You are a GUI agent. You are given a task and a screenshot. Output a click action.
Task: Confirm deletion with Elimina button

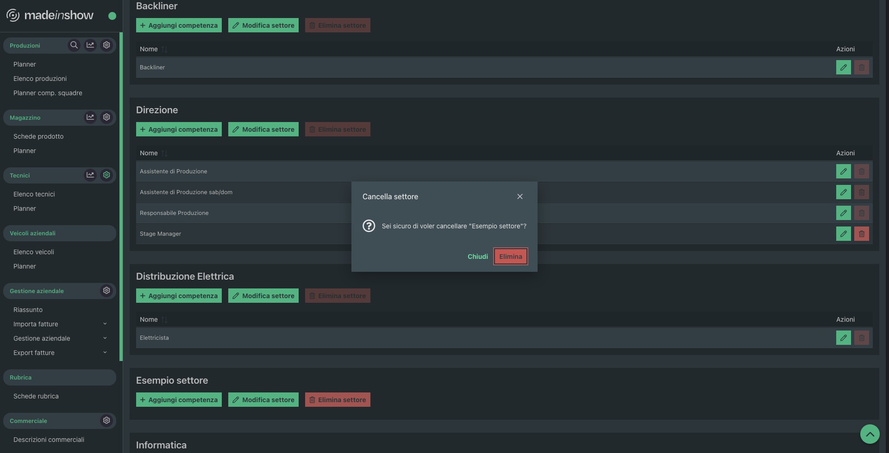pyautogui.click(x=510, y=257)
